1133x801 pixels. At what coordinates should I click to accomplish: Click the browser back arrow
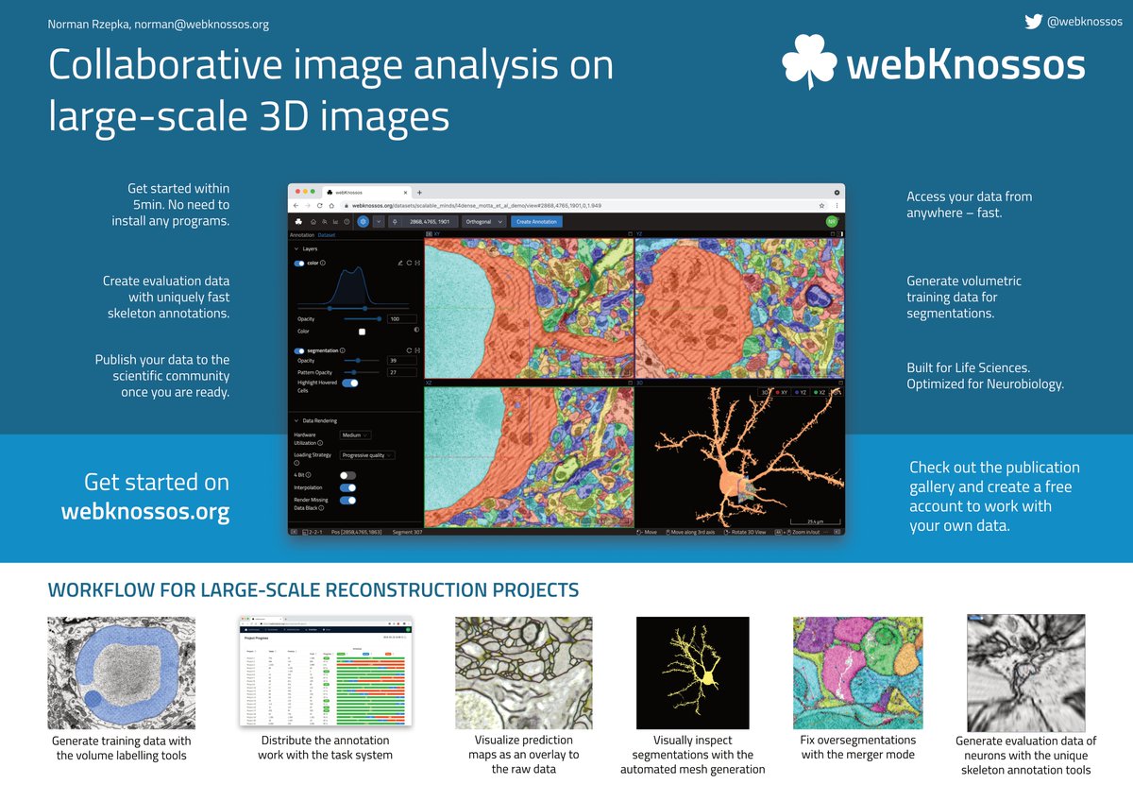(x=296, y=206)
